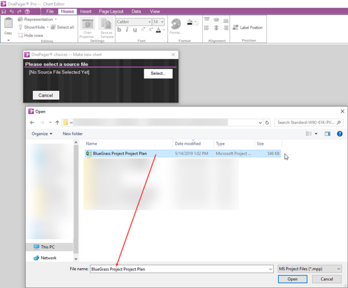348x288 pixels.
Task: Open the MS Project Files type dropdown
Action: 310,269
